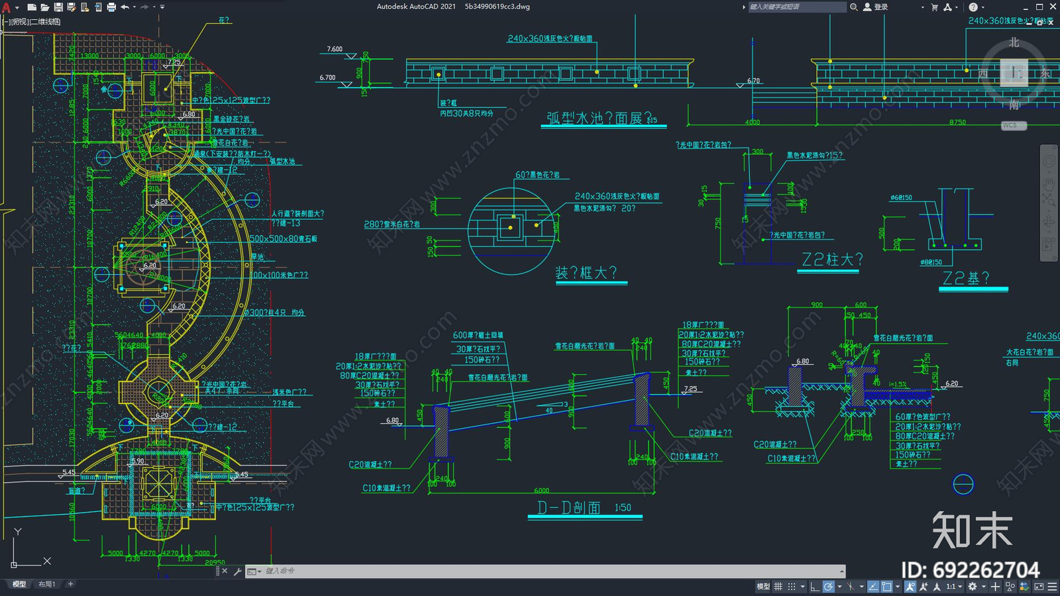Screen dimensions: 1060x596
Task: Open the annotation scale 1:1 dropdown
Action: pyautogui.click(x=954, y=587)
